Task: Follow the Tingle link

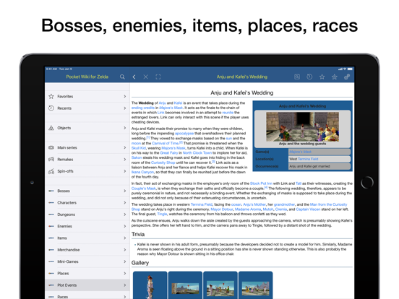Action: tap(162, 214)
